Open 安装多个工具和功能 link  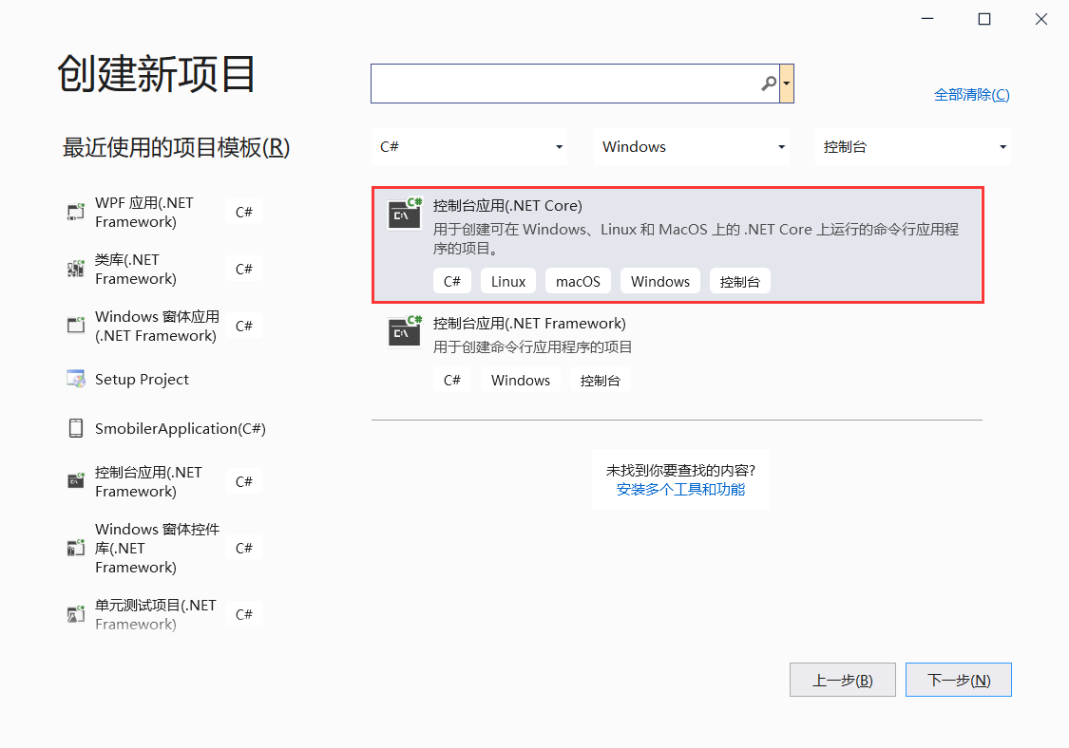click(680, 493)
